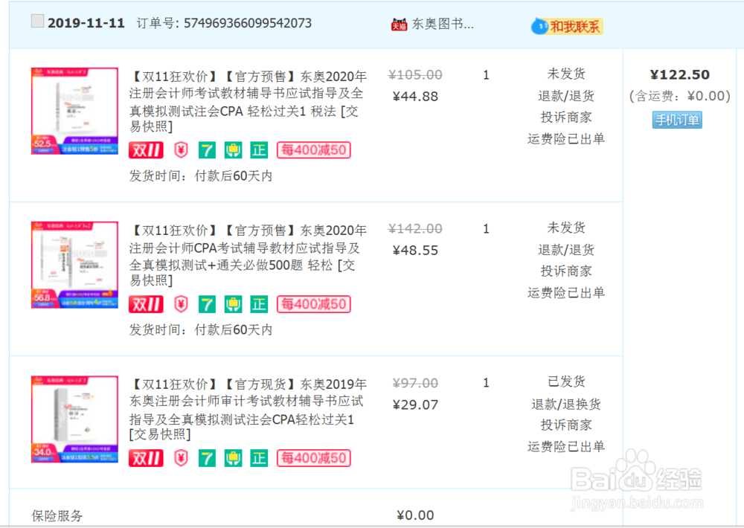Click the 双11 badge on the 审计 item
Image resolution: width=744 pixels, height=528 pixels.
coord(146,458)
